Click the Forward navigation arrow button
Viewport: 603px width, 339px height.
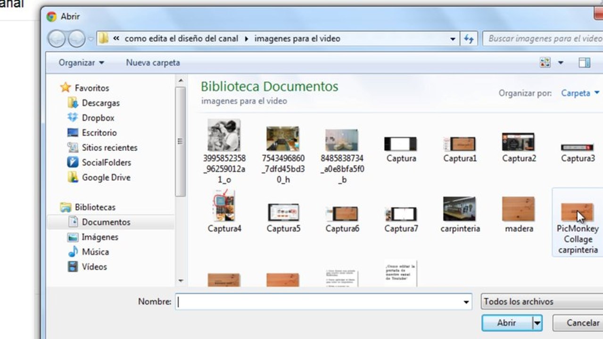click(x=76, y=39)
